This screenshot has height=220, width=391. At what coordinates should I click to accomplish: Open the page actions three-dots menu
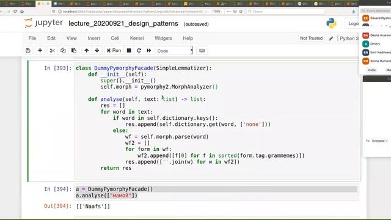pos(228,12)
